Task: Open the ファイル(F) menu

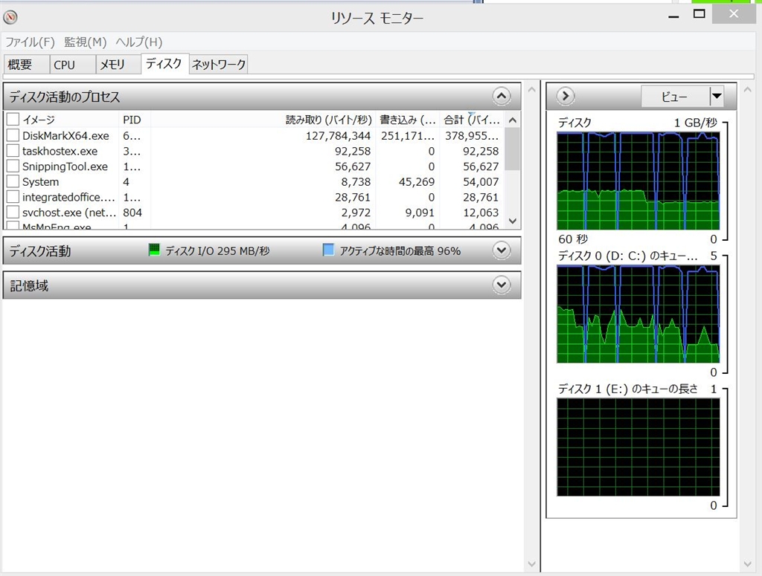Action: point(30,42)
